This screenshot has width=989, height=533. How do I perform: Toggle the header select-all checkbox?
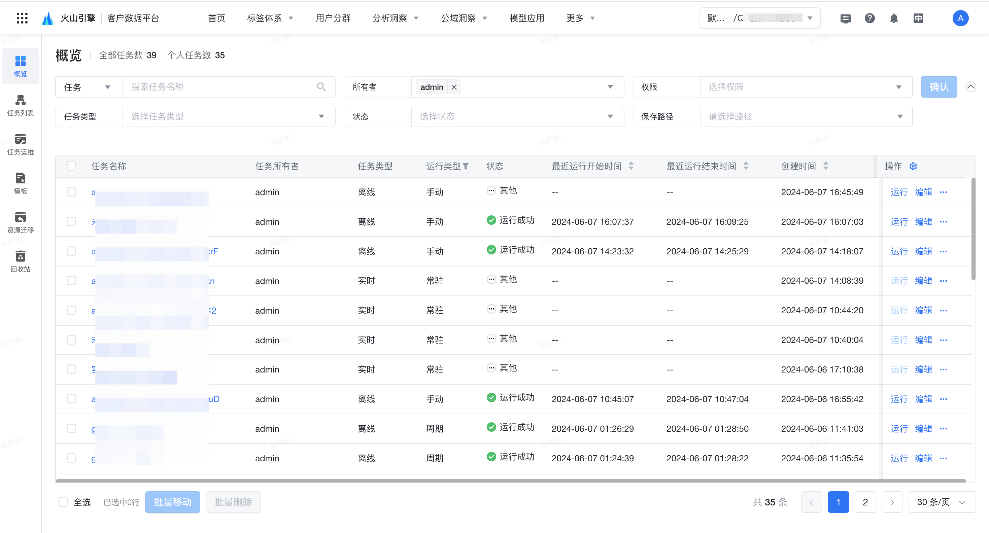pos(71,166)
